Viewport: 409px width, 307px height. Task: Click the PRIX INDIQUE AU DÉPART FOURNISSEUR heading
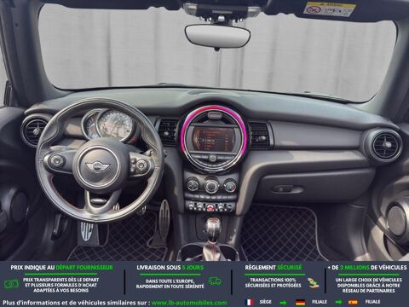point(61,268)
